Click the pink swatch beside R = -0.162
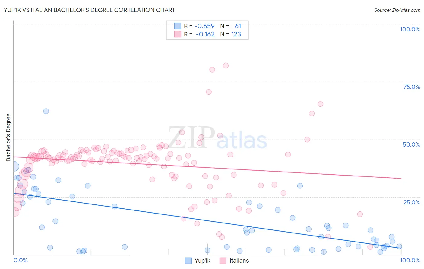The width and height of the screenshot is (424, 269). pyautogui.click(x=178, y=34)
